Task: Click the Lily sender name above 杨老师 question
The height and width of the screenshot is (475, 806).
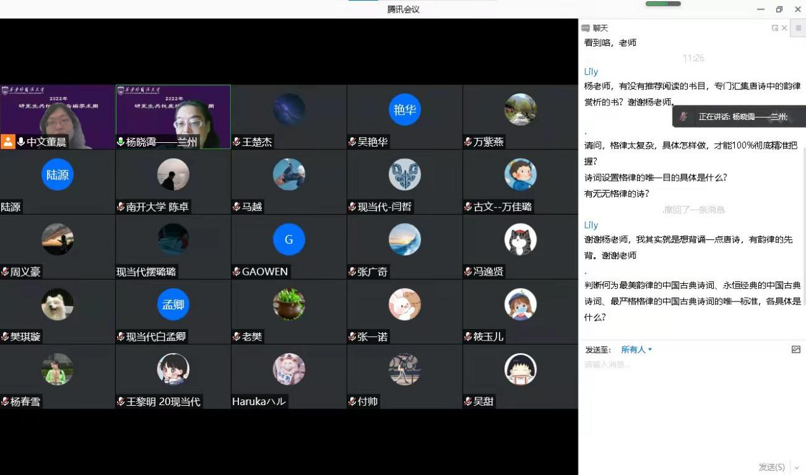Action: 591,72
